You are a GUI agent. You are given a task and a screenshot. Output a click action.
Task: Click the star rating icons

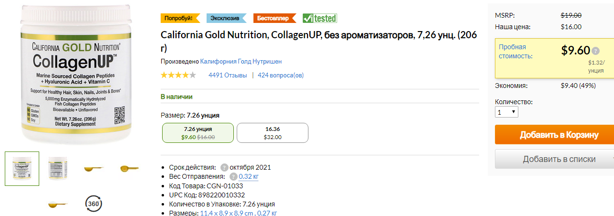(178, 75)
